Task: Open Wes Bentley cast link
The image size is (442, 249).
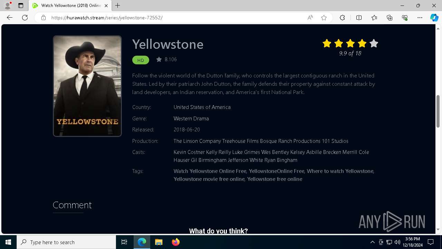Action: click(x=275, y=152)
